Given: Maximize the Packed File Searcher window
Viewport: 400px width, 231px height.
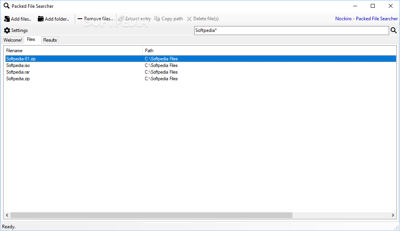Looking at the screenshot, I should point(373,6).
